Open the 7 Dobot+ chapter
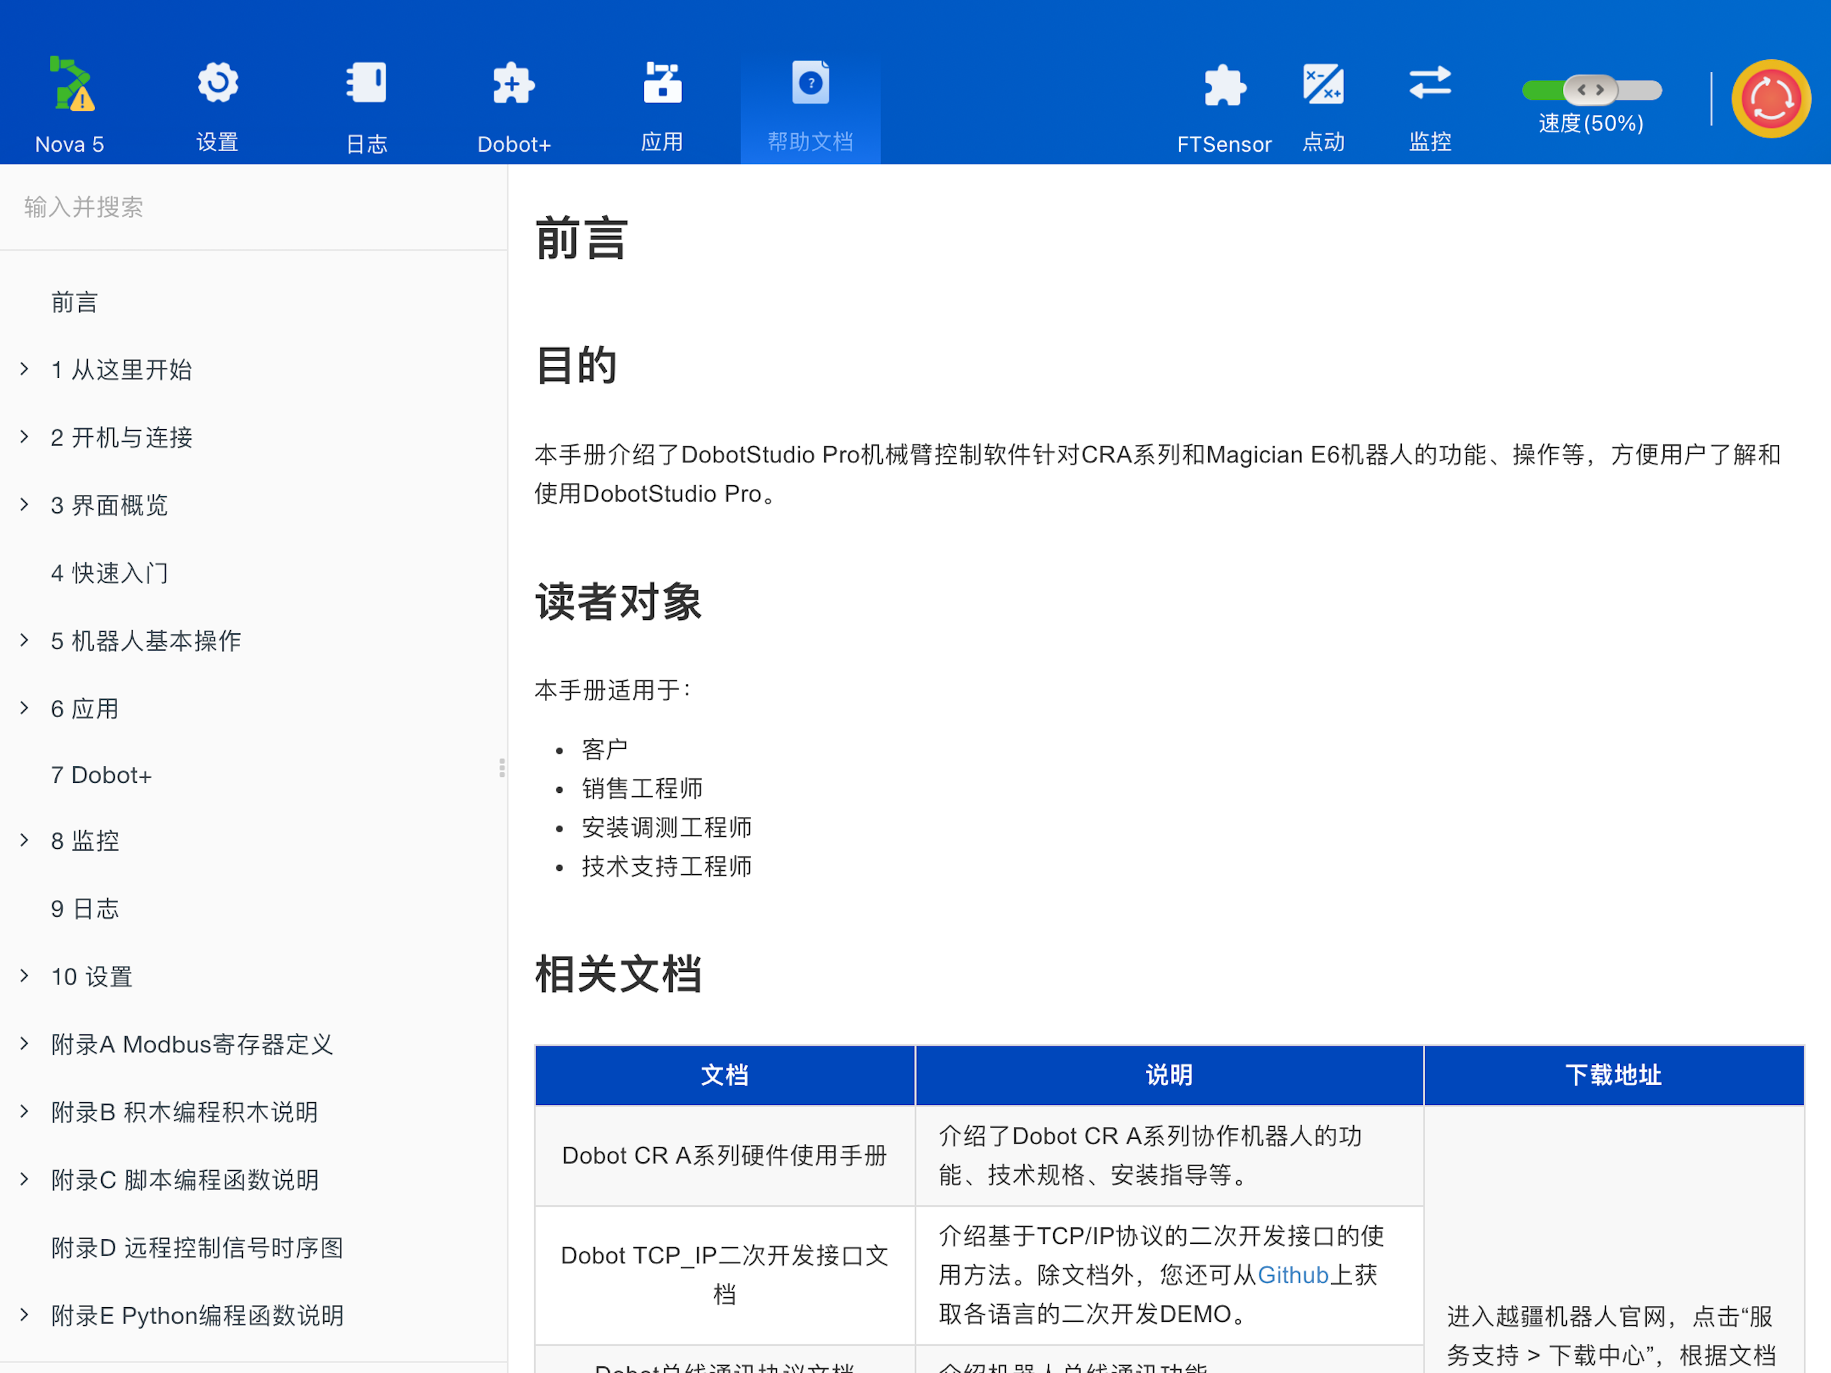Screen dimensions: 1831x1373 [x=102, y=776]
